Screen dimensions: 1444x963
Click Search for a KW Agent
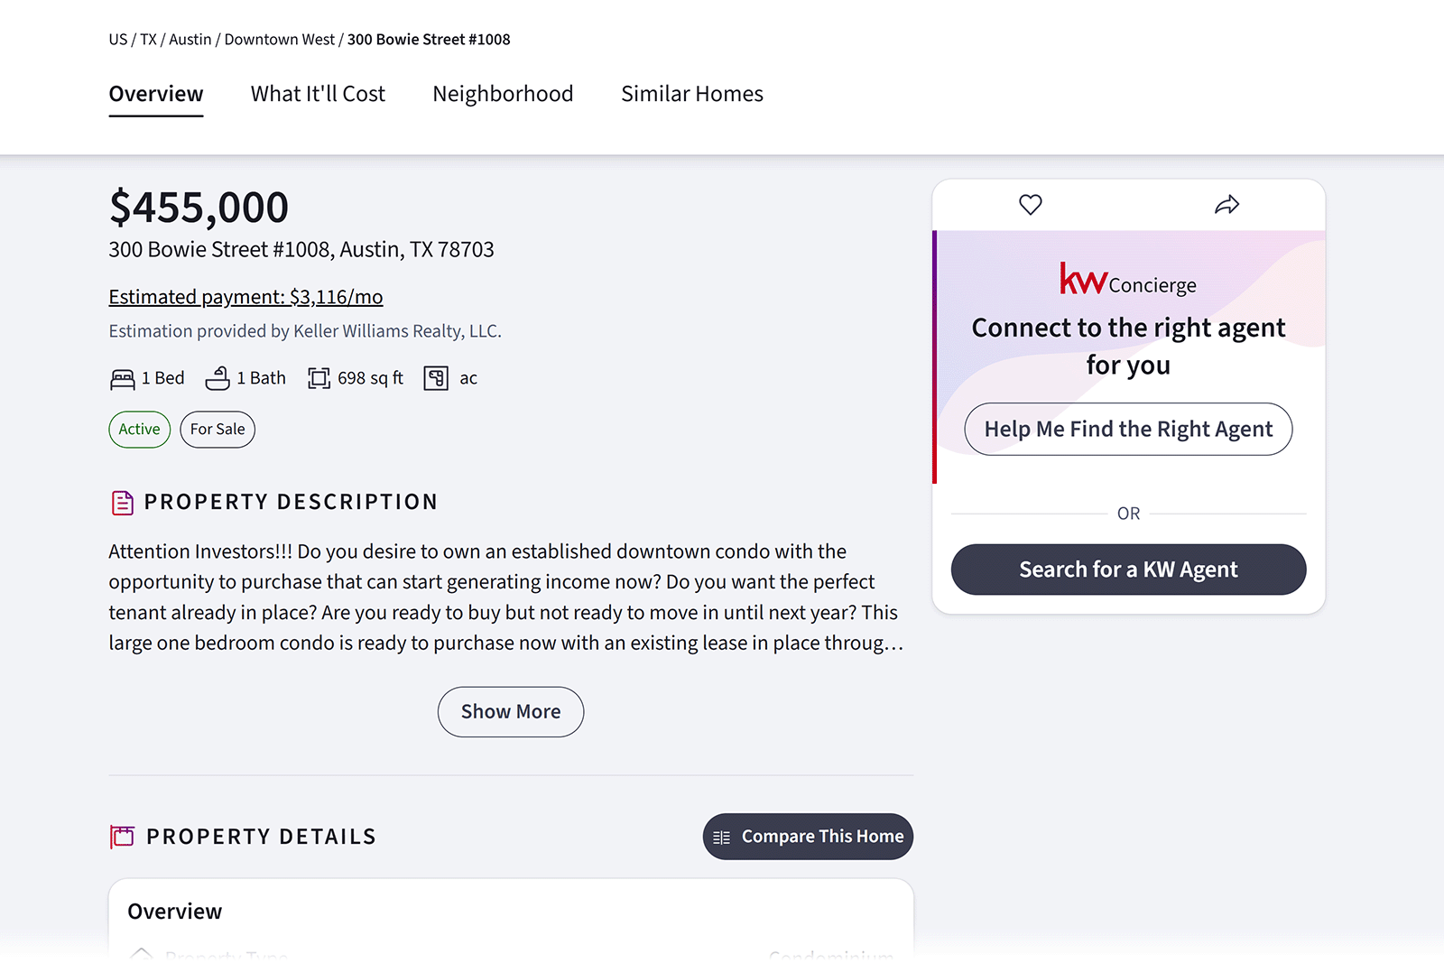click(1128, 569)
